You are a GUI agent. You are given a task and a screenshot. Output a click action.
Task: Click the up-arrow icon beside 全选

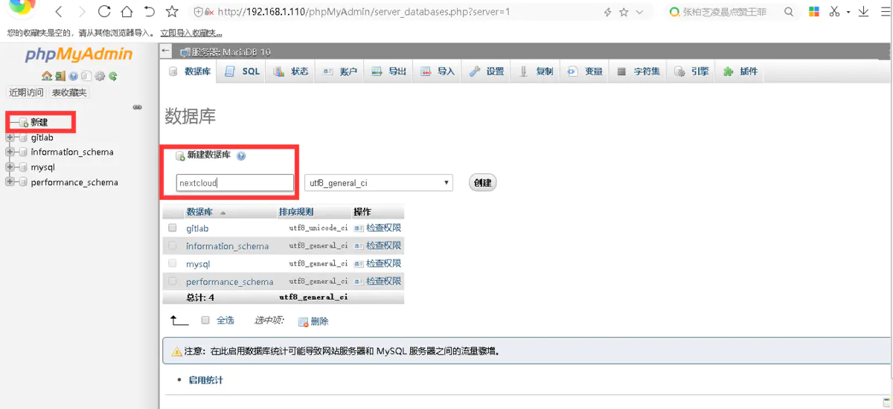(179, 321)
